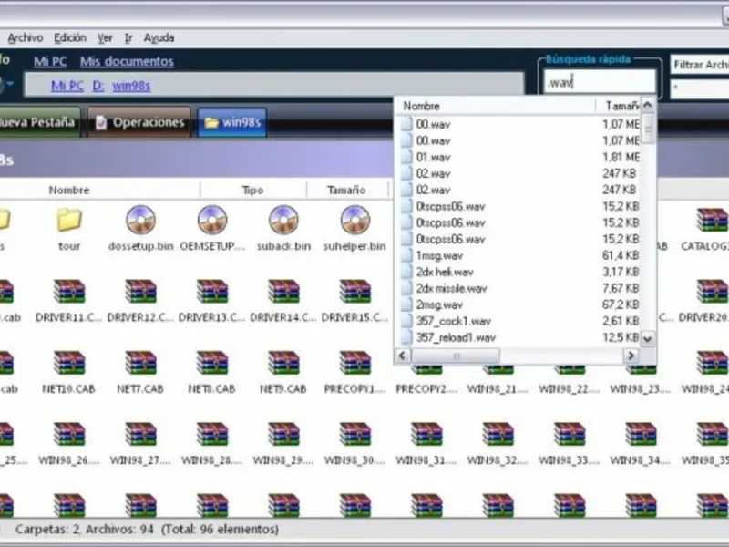Select the PRECOPY1 archive icon
729x547 pixels.
[354, 363]
